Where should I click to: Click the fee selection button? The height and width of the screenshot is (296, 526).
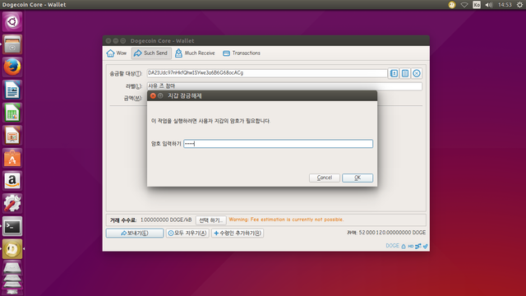211,220
